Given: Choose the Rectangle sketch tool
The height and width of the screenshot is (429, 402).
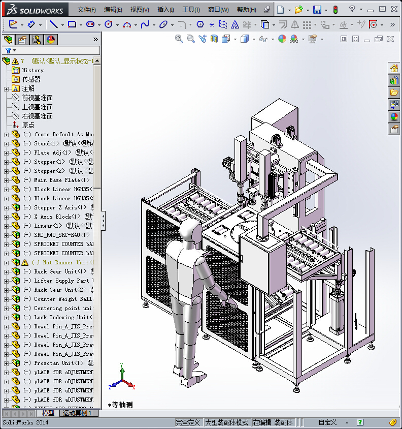Looking at the screenshot, I should coord(72,24).
